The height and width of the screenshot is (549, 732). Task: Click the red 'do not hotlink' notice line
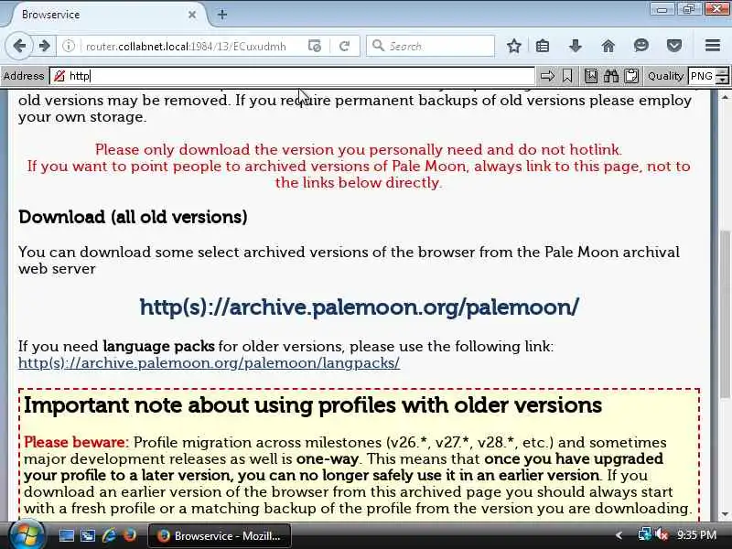point(359,149)
